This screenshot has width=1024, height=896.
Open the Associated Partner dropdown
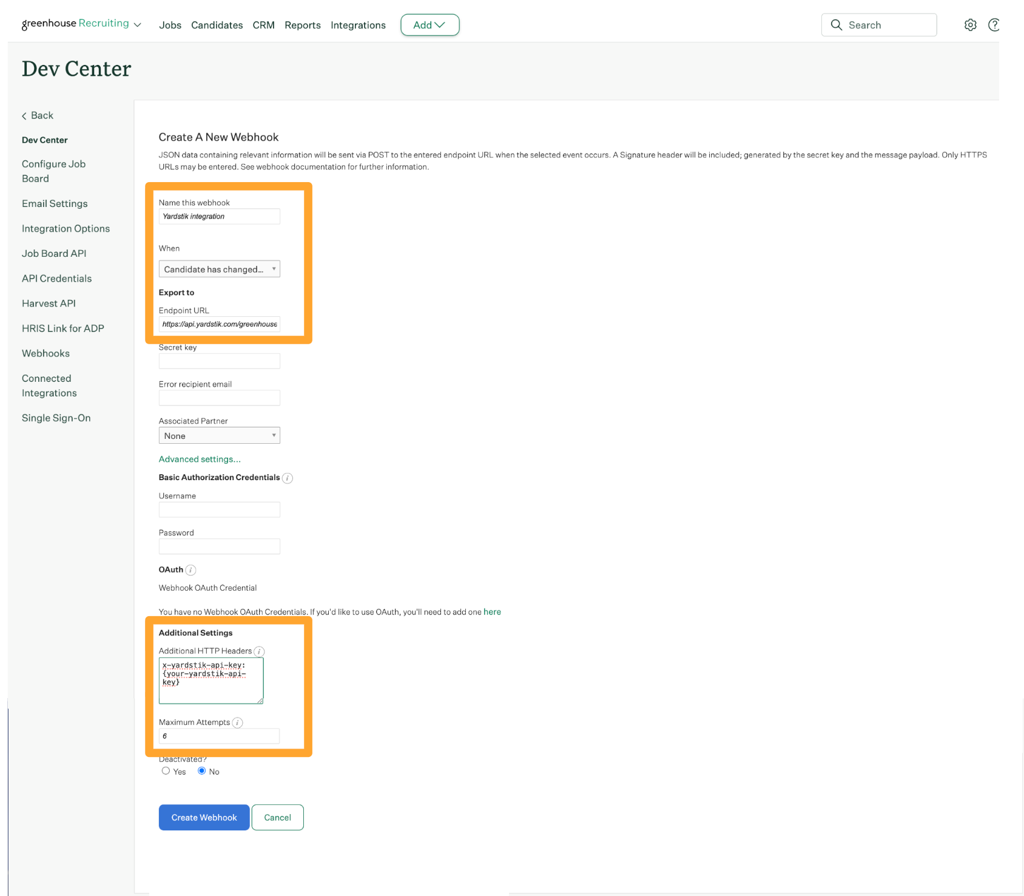pos(219,436)
